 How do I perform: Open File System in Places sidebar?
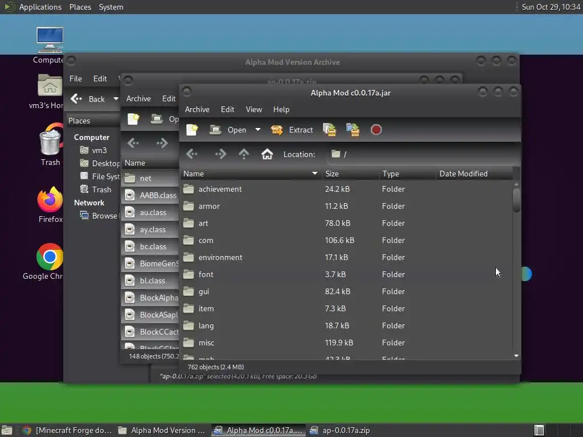click(x=100, y=176)
